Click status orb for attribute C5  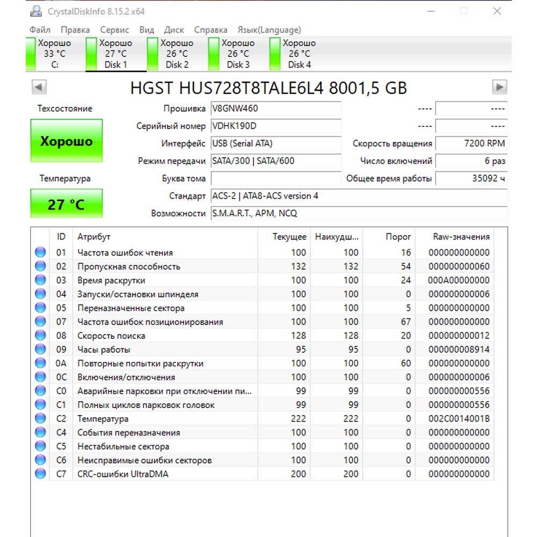coord(40,446)
